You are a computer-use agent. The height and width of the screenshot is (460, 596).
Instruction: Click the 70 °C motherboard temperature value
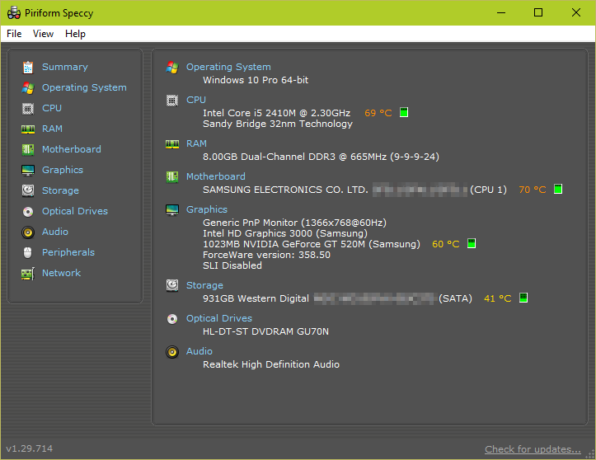click(x=533, y=190)
